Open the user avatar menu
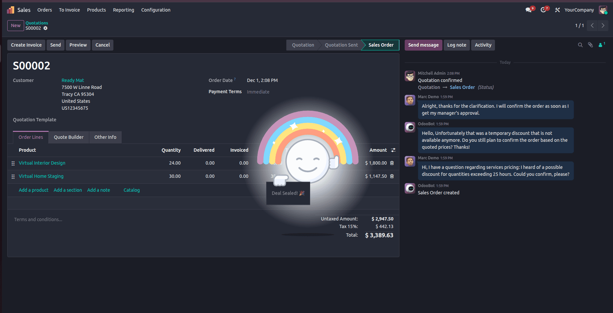Image resolution: width=613 pixels, height=313 pixels. coord(603,10)
